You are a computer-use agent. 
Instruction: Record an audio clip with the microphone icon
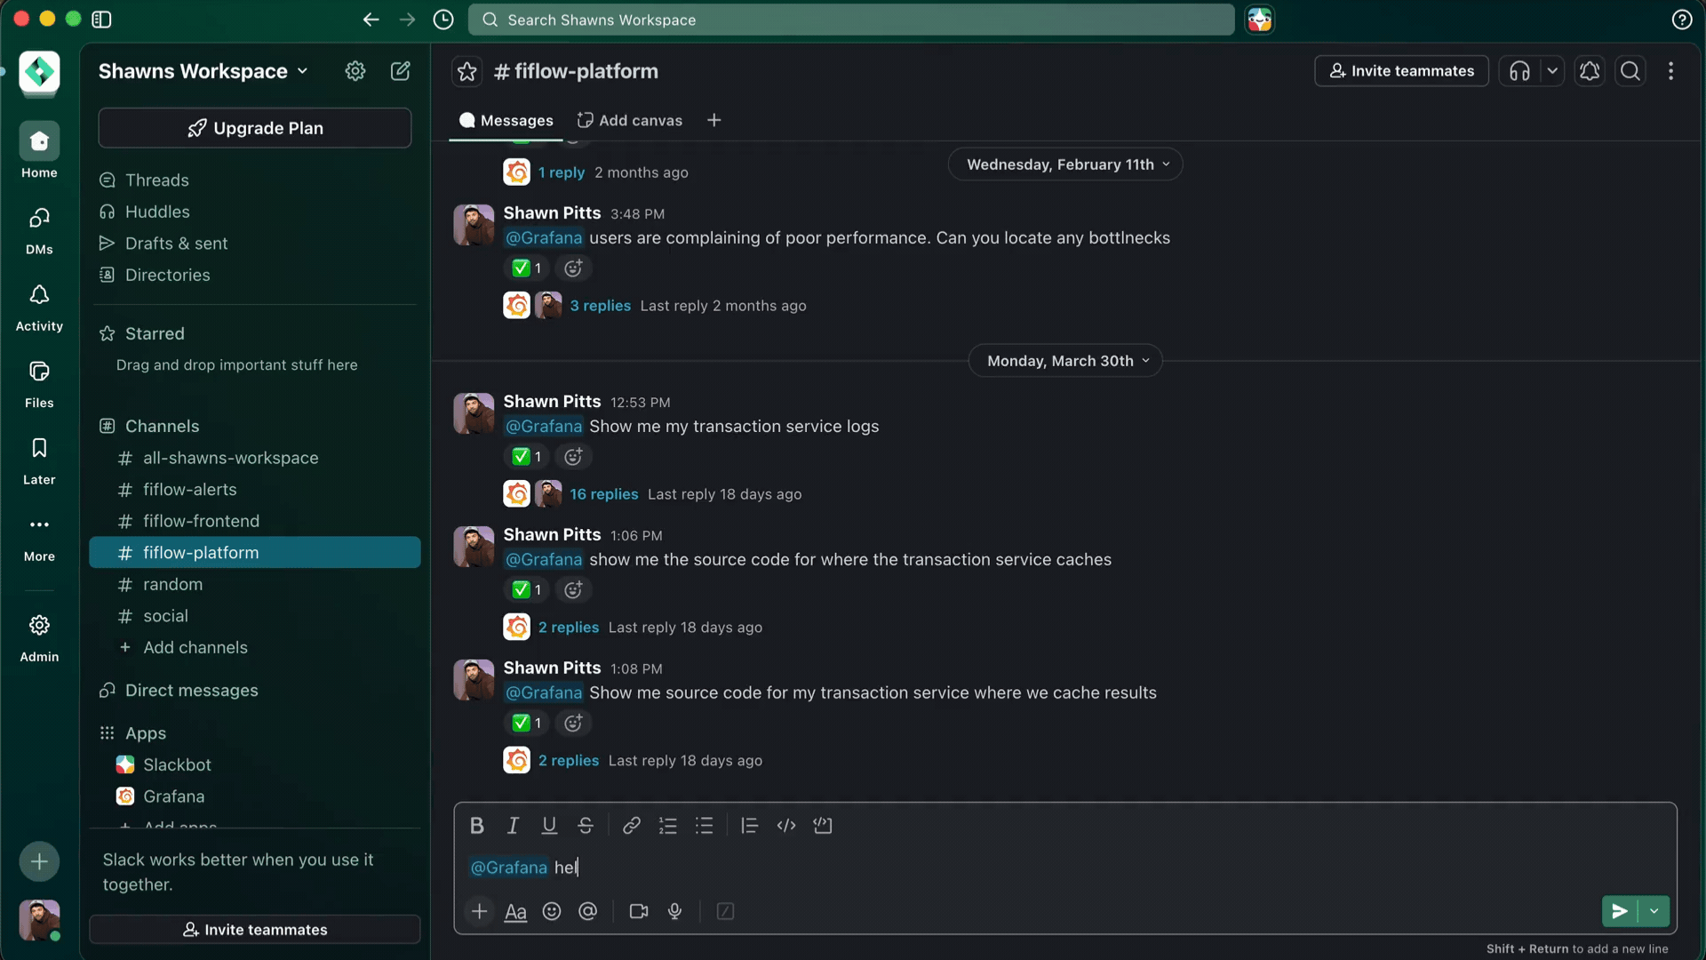pyautogui.click(x=675, y=911)
